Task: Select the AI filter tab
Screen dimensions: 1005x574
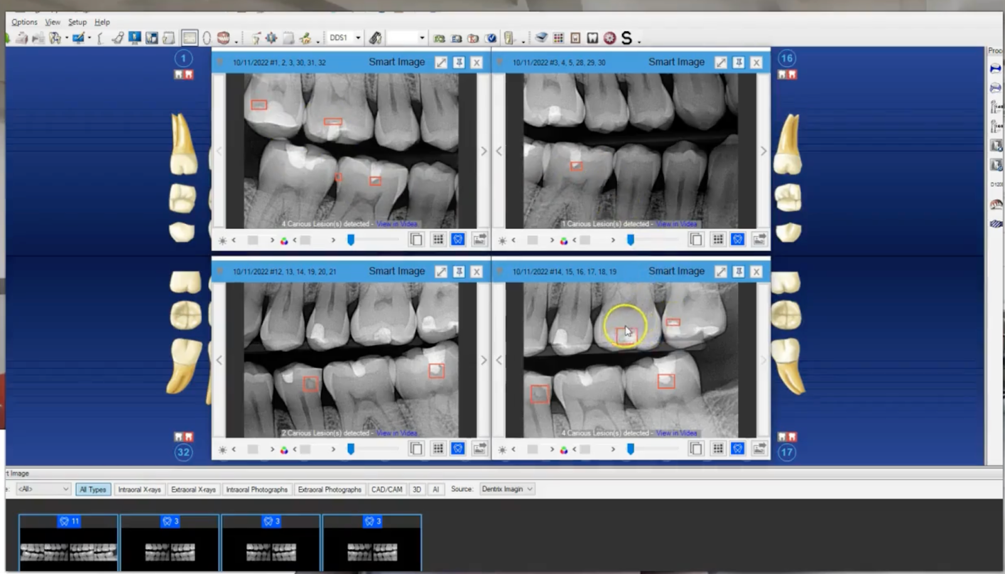Action: (435, 489)
